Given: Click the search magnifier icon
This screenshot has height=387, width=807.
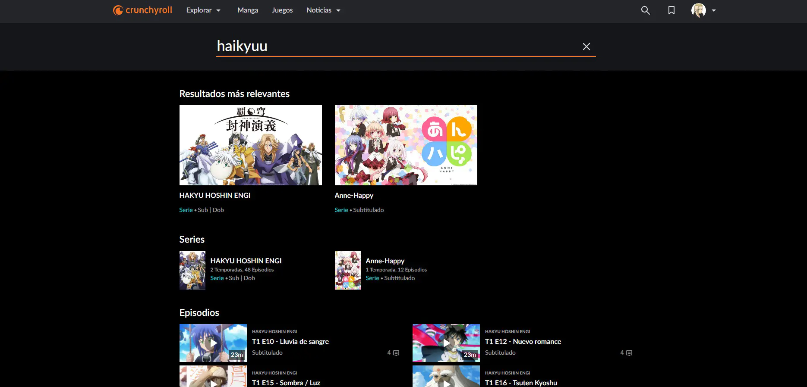Looking at the screenshot, I should tap(645, 10).
